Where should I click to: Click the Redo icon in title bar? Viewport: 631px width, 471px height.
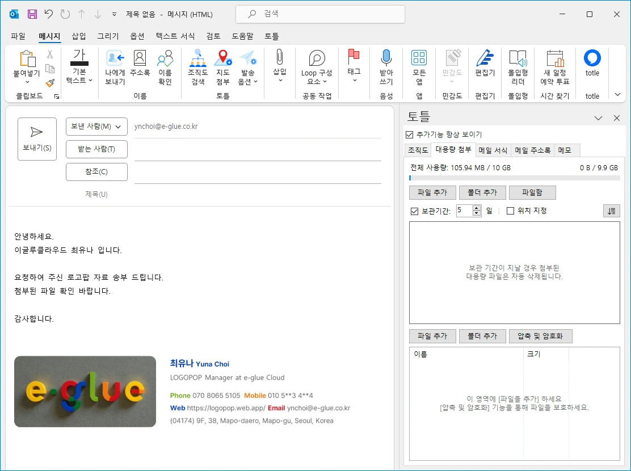point(65,14)
